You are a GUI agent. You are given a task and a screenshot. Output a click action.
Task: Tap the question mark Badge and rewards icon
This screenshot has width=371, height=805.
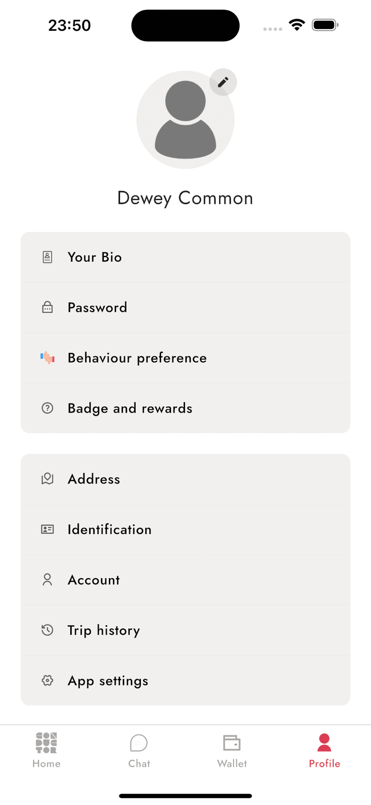47,408
